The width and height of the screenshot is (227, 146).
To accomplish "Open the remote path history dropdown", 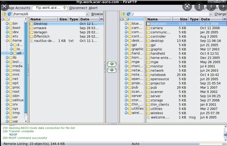I will [211, 14].
